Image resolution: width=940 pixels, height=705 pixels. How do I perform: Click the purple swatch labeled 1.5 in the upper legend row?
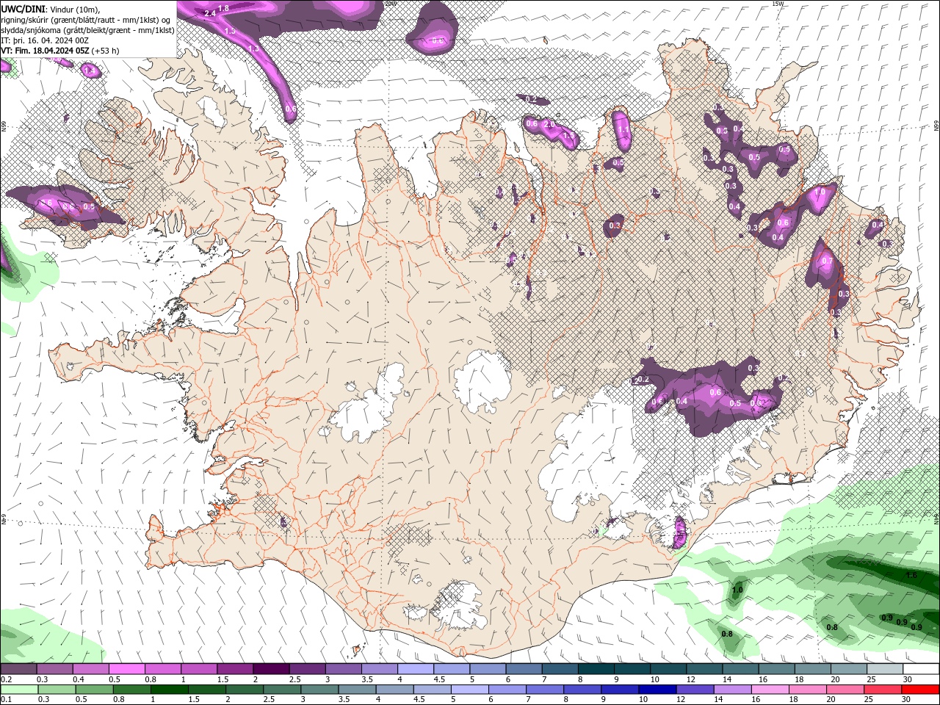point(234,669)
